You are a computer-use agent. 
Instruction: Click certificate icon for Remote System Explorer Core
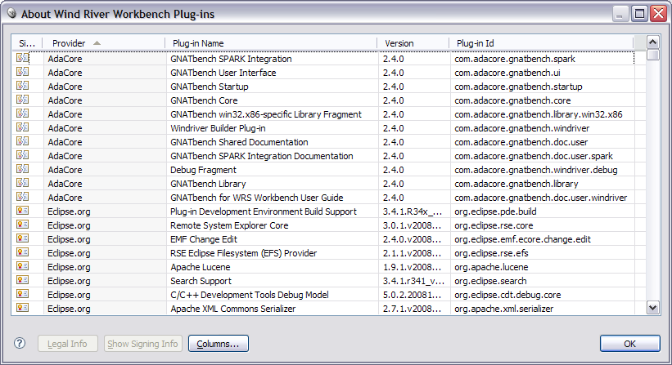[x=23, y=225]
